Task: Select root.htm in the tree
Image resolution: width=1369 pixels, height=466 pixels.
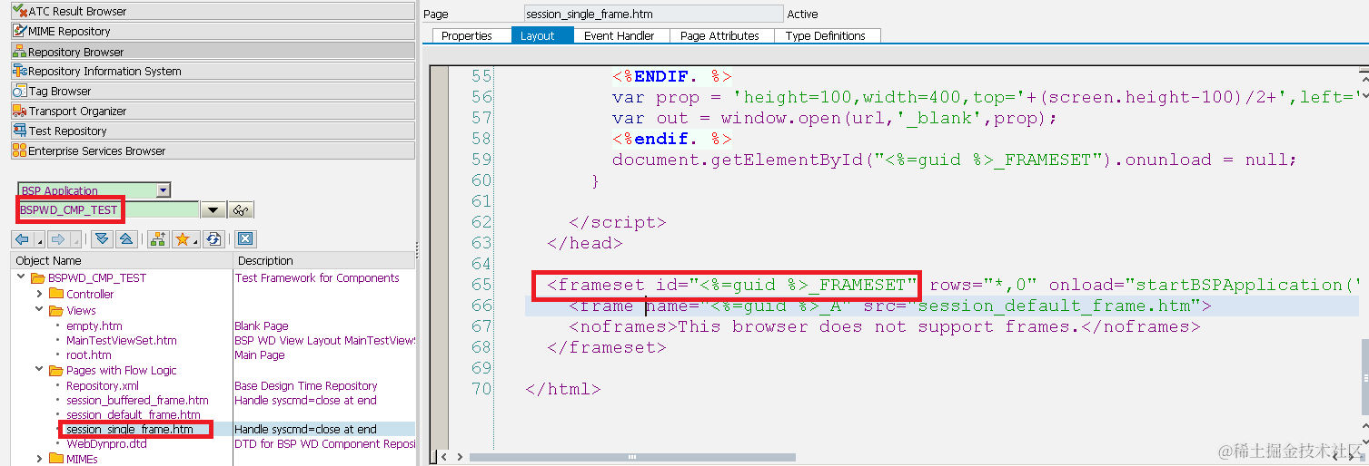Action: pyautogui.click(x=88, y=354)
